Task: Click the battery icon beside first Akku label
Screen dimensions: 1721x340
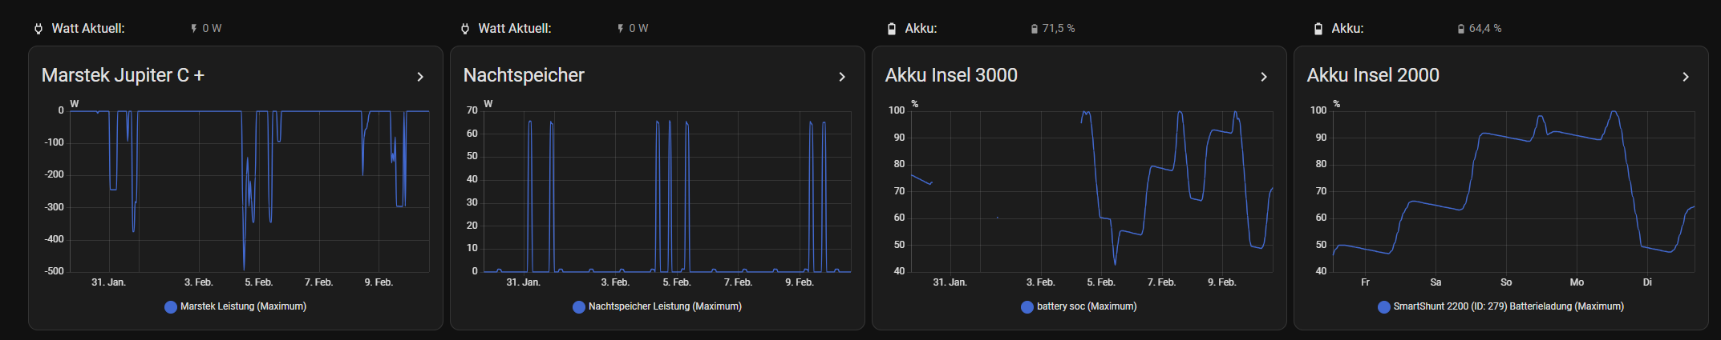Action: (891, 29)
